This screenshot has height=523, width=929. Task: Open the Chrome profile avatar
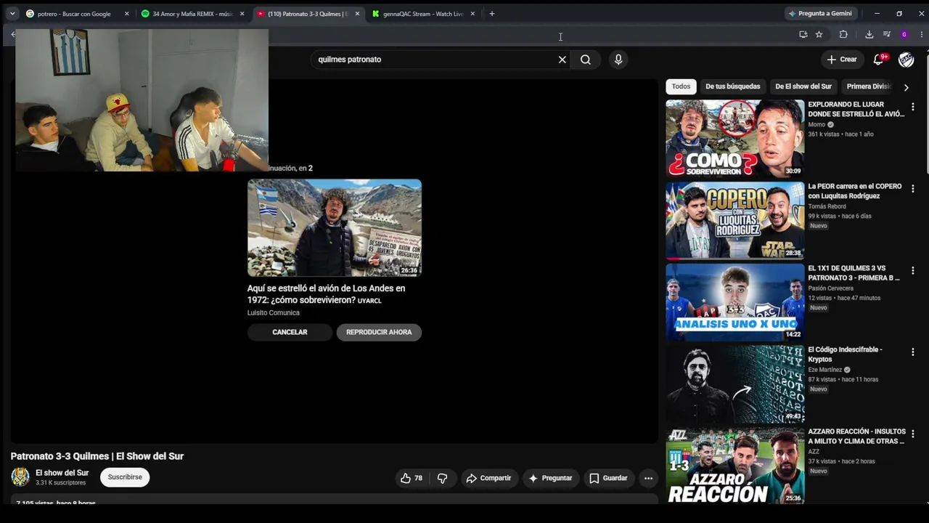(904, 34)
